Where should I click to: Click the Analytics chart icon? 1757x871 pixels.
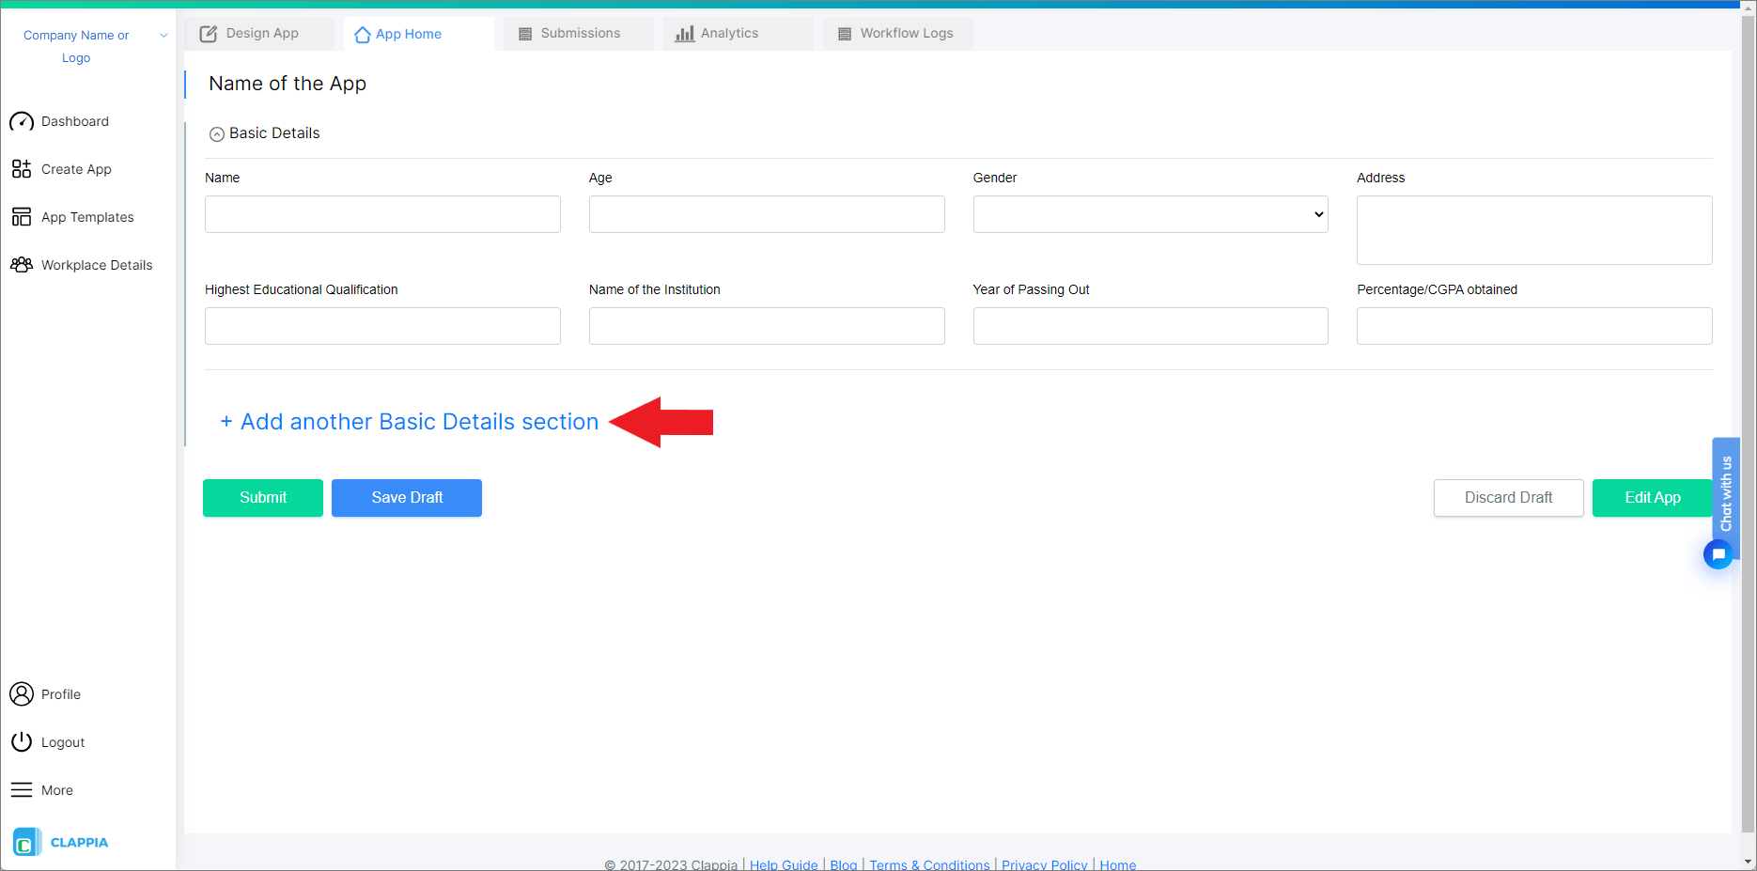click(683, 33)
